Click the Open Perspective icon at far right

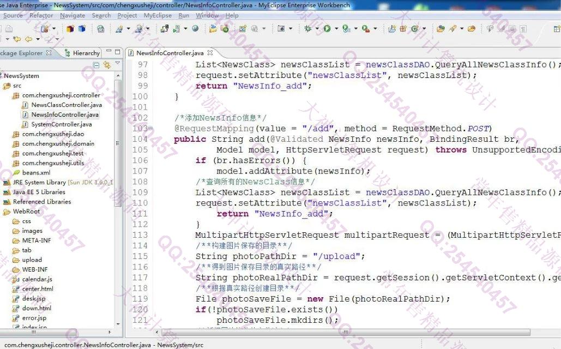click(557, 29)
